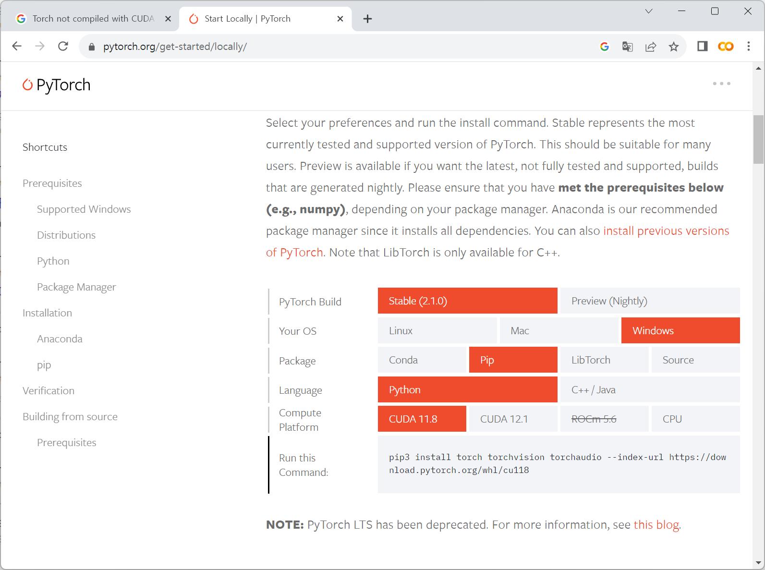Click the site security lock icon
Viewport: 765px width, 570px height.
92,47
